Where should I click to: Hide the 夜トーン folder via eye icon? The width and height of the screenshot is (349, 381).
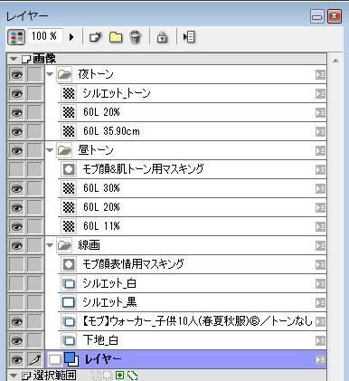pyautogui.click(x=16, y=74)
